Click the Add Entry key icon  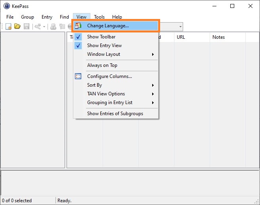(38, 27)
